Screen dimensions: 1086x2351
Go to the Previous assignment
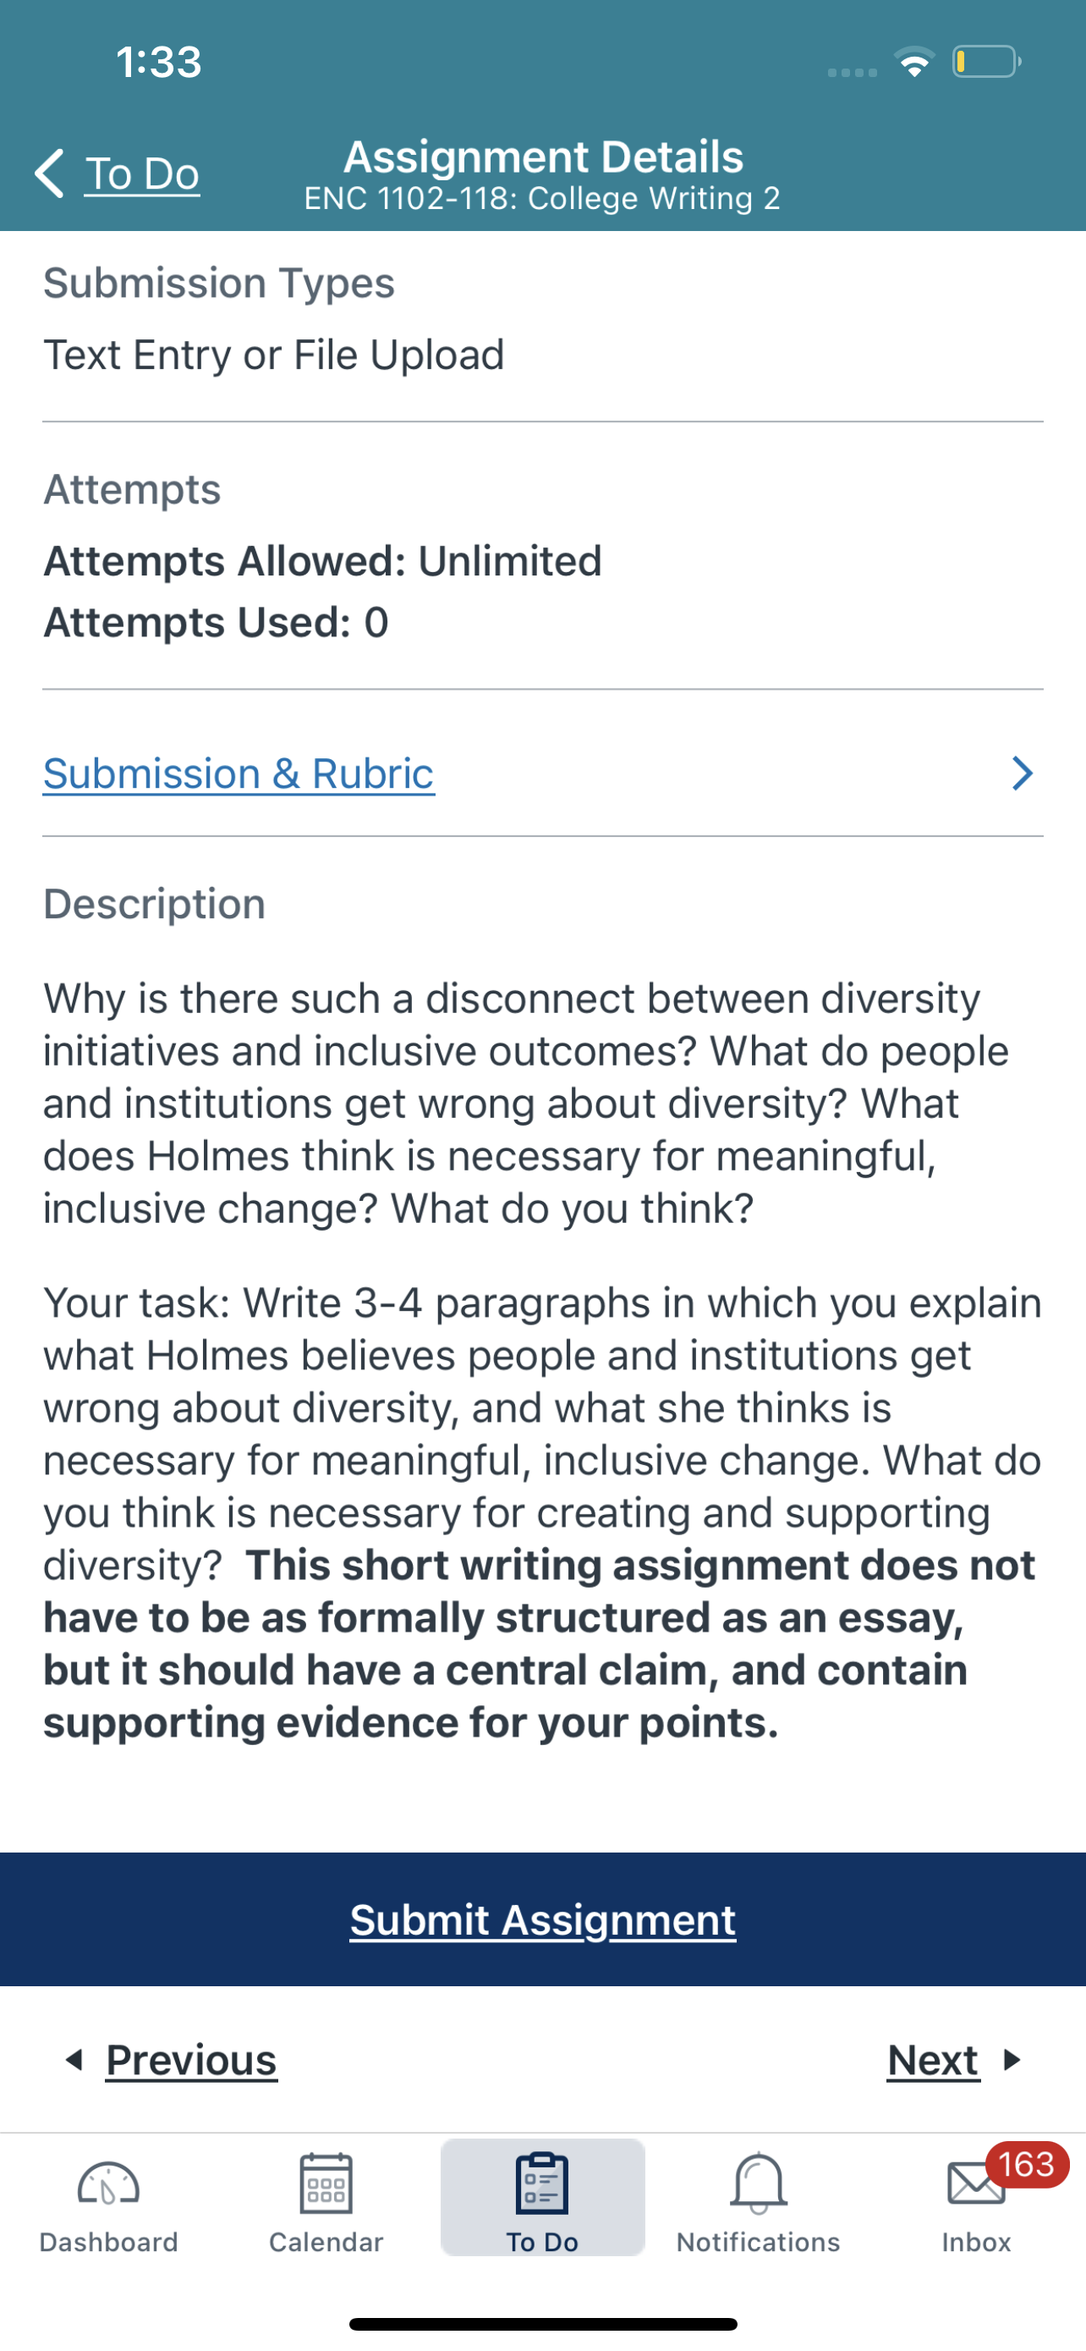coord(191,2060)
